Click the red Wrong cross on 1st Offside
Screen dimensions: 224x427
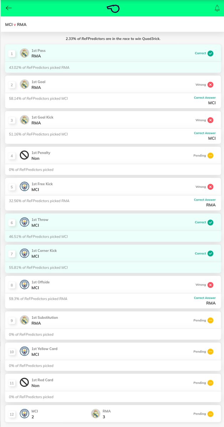point(210,285)
